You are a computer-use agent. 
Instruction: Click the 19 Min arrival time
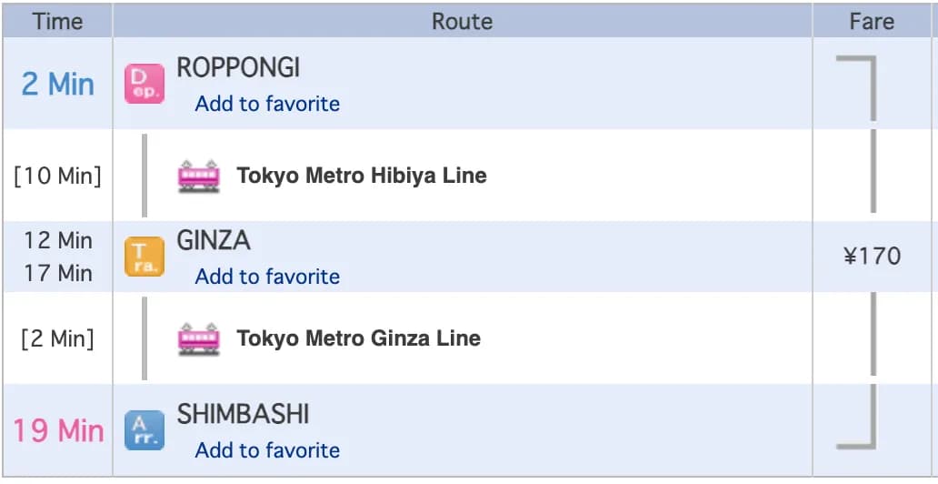tap(58, 430)
